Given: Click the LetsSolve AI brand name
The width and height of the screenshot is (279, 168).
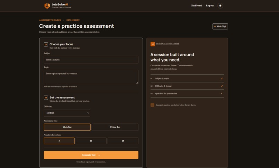Looking at the screenshot, I should (x=60, y=5).
